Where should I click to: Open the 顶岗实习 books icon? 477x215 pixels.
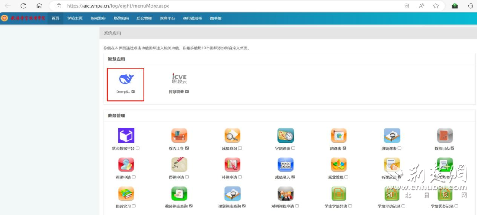(x=126, y=194)
